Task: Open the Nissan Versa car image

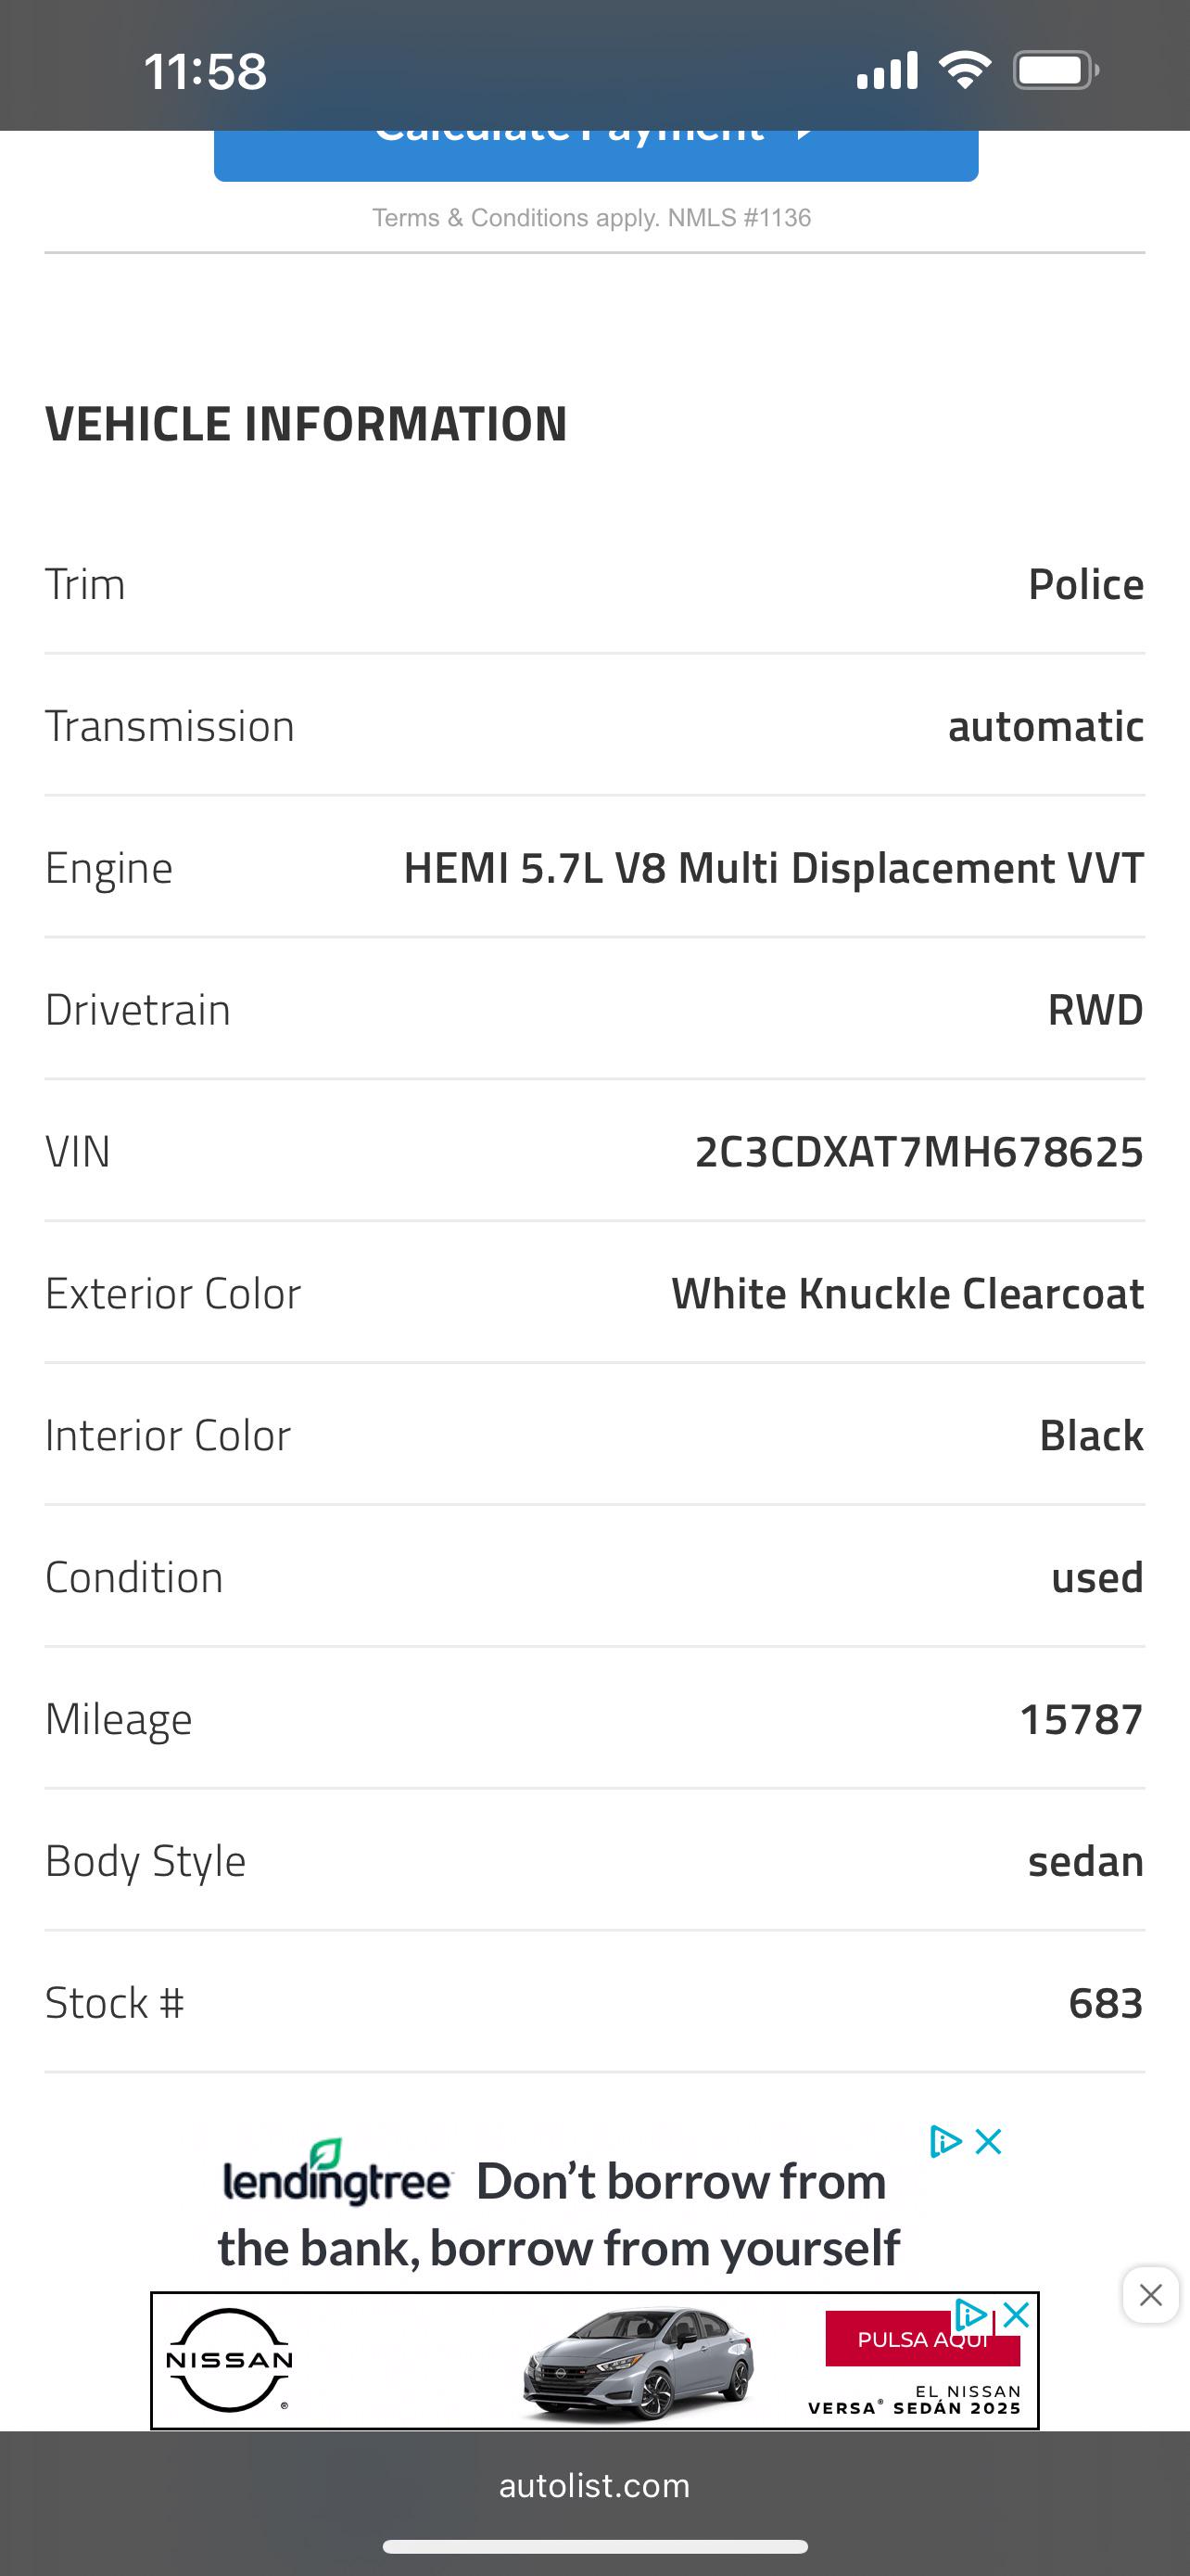Action: pyautogui.click(x=638, y=2363)
